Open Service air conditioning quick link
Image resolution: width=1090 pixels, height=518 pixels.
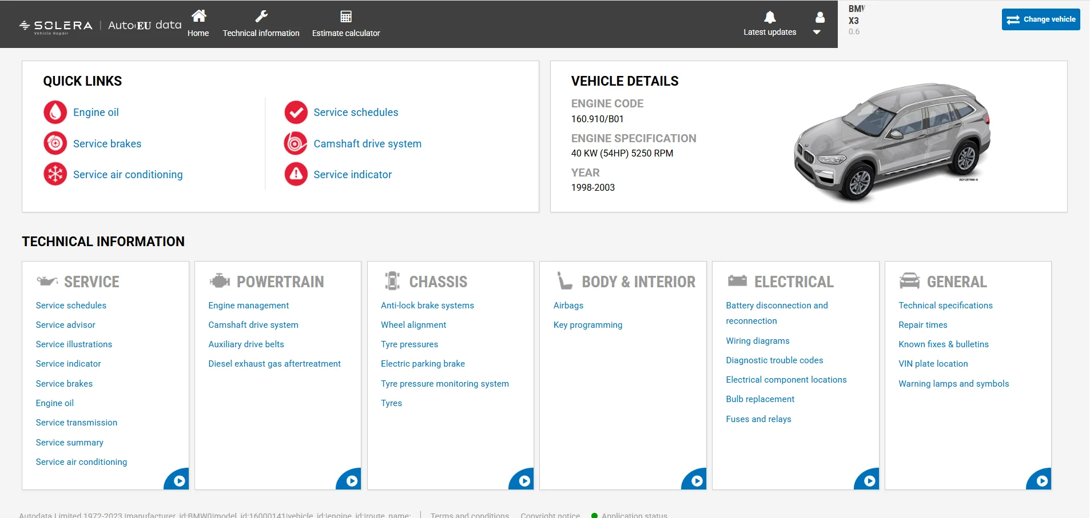click(x=128, y=175)
